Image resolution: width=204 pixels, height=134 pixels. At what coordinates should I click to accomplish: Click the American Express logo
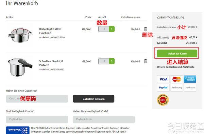pos(190,79)
